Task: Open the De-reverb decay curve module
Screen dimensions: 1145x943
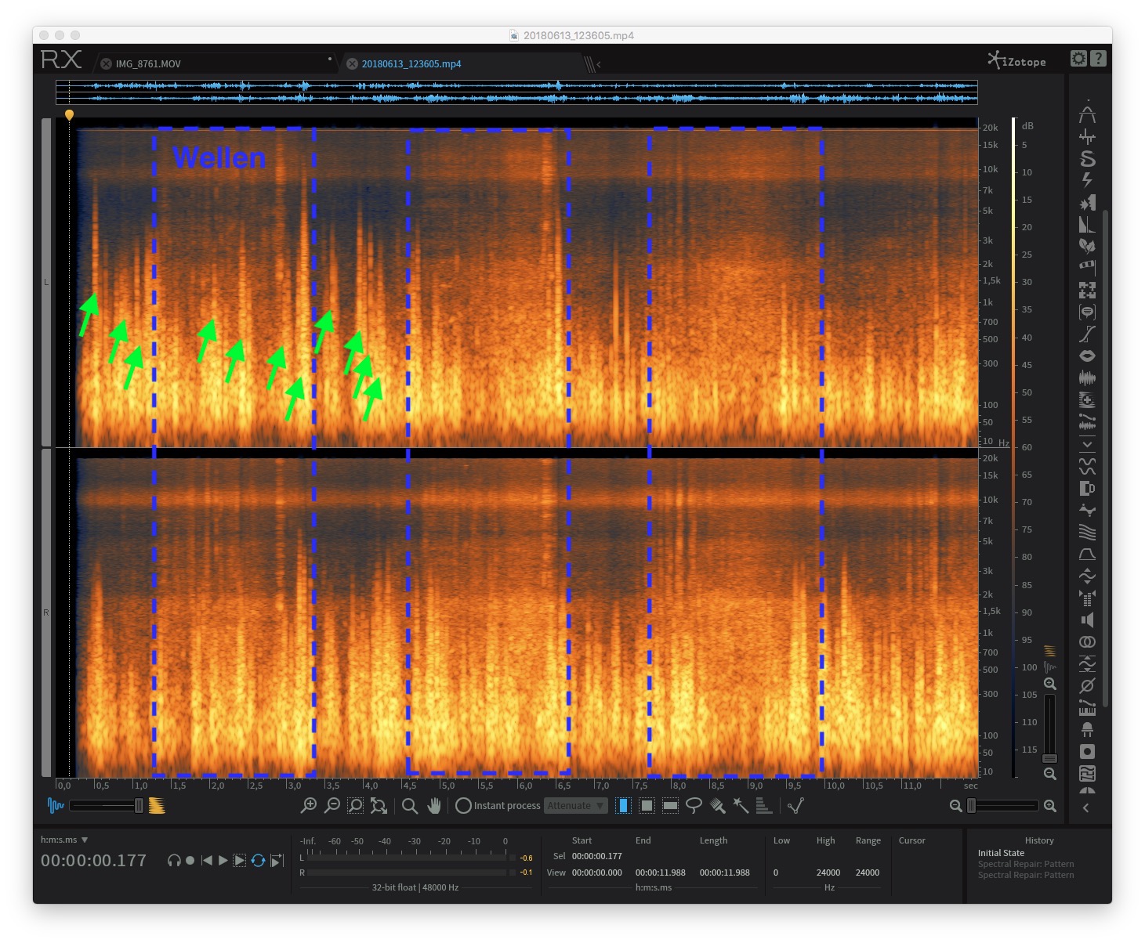Action: [1087, 225]
